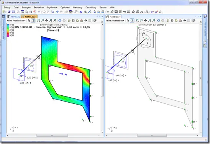The width and height of the screenshot is (210, 144).
Task: Click the PDF export icon
Action: point(35,12)
